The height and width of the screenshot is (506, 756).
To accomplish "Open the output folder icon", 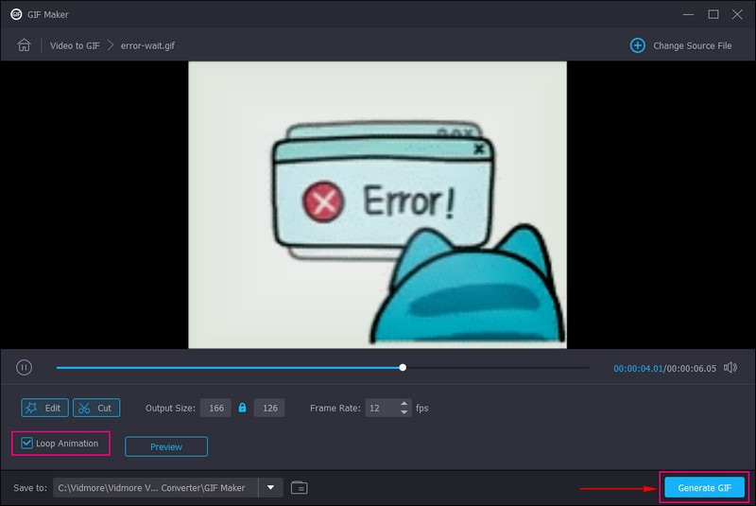I will (299, 488).
